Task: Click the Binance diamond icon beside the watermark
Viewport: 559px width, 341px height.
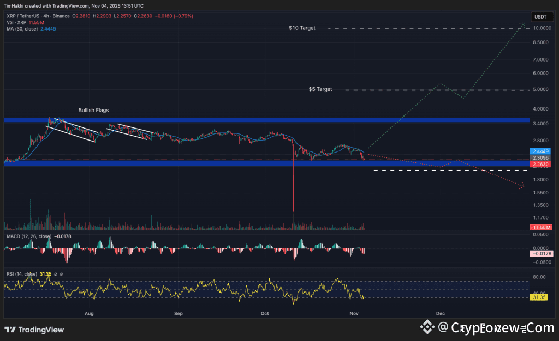Action: [x=427, y=328]
